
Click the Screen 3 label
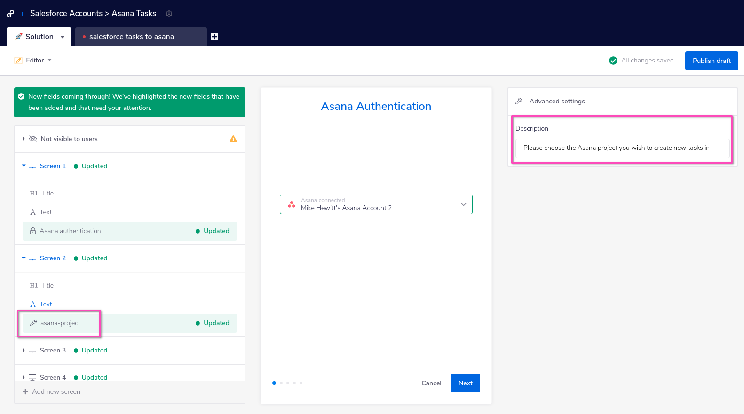[53, 350]
